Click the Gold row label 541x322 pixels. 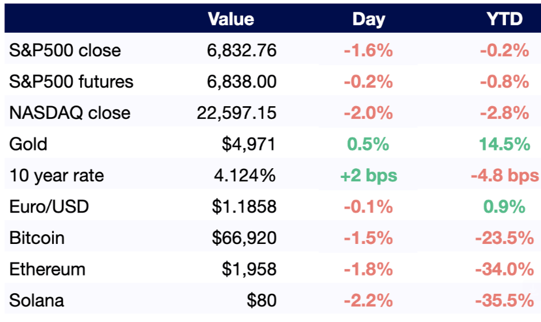pos(28,144)
